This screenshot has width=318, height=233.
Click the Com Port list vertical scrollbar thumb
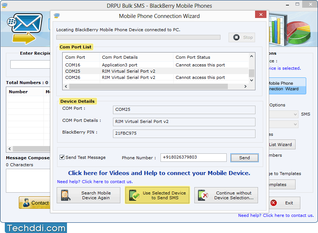pyautogui.click(x=251, y=73)
